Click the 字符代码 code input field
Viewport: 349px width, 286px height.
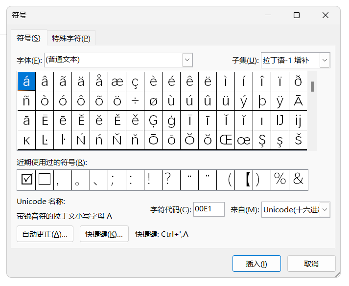click(x=209, y=209)
